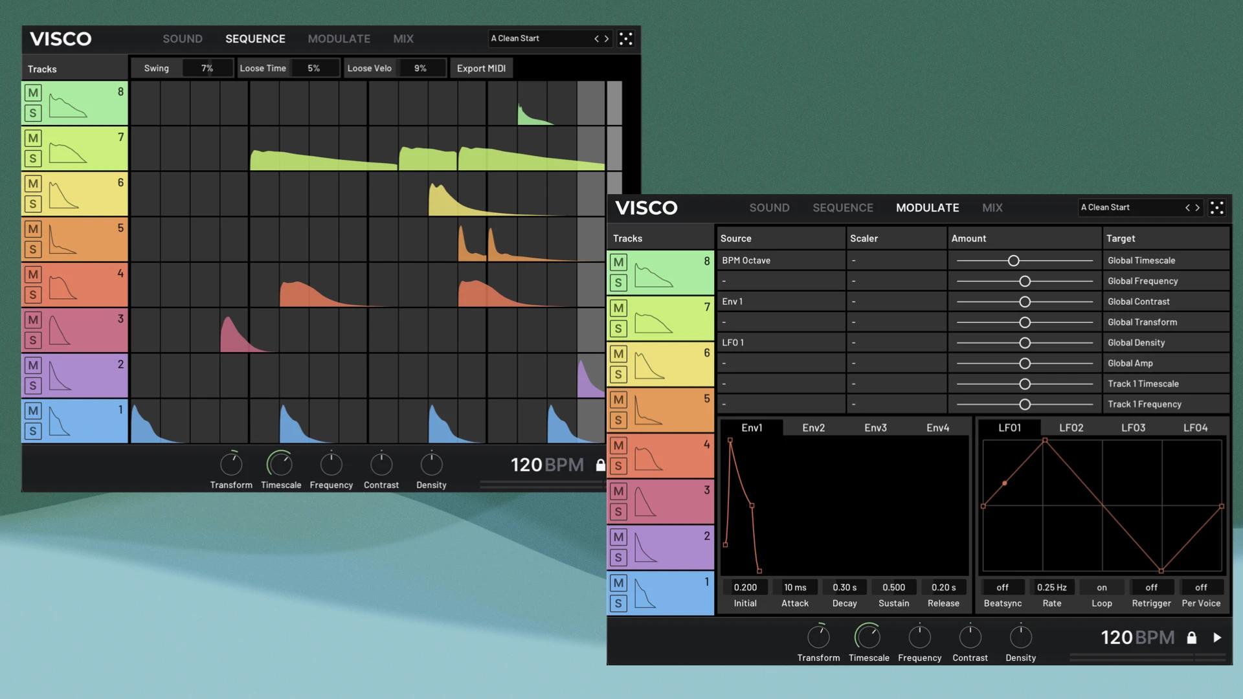The width and height of the screenshot is (1243, 699).
Task: Solo track 4 in Modulate window
Action: [618, 466]
